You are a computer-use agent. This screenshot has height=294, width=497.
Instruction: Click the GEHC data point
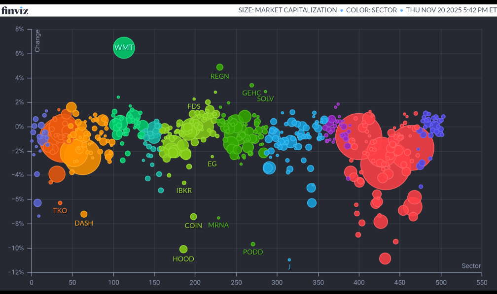coord(251,86)
